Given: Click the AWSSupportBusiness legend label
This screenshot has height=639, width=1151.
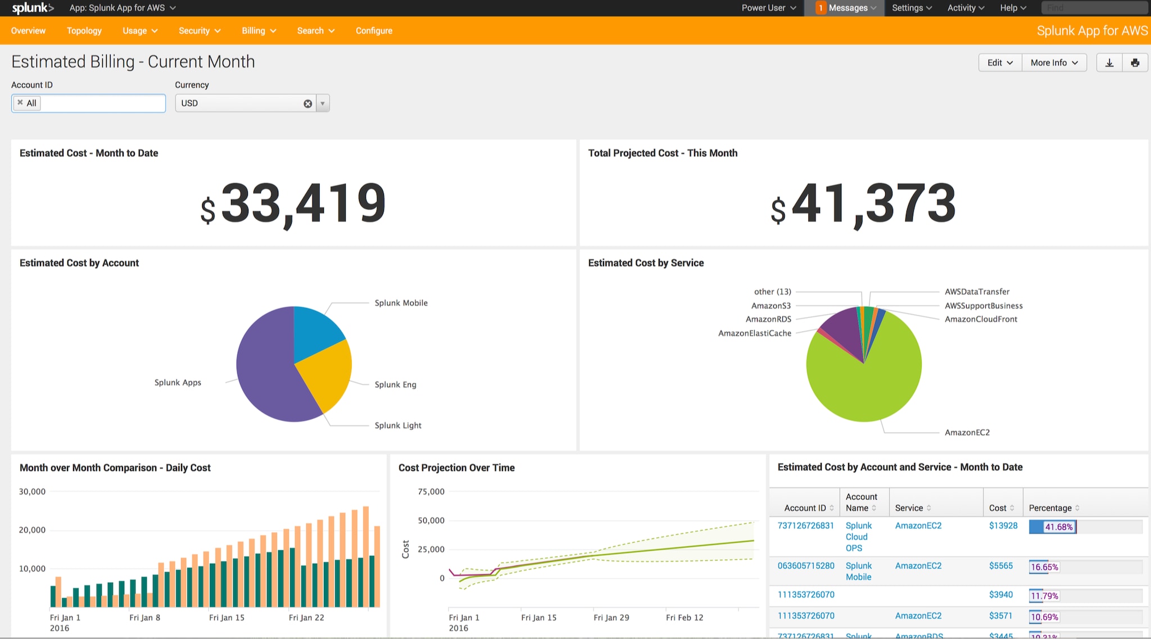Looking at the screenshot, I should (x=984, y=306).
